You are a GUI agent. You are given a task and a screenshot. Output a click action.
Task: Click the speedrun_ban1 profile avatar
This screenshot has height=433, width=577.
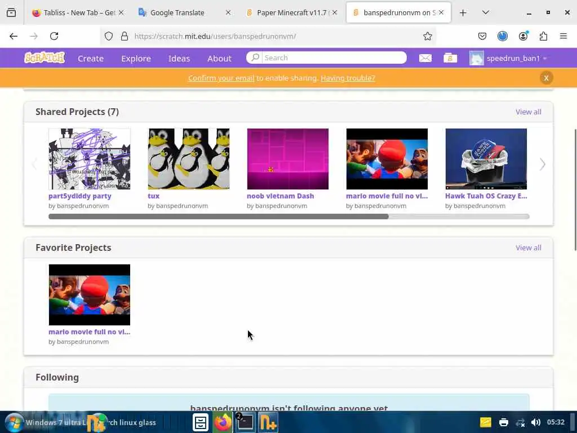[x=476, y=58]
